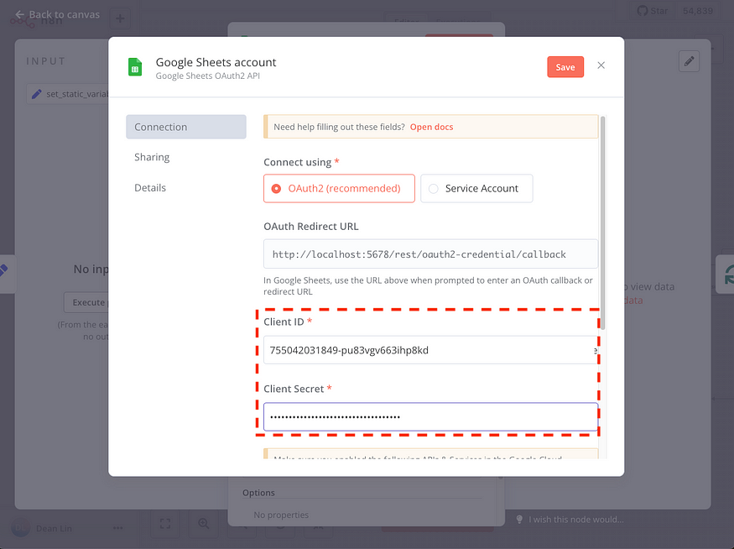734x549 pixels.
Task: Click the Dean Lin user avatar
Action: pos(20,528)
